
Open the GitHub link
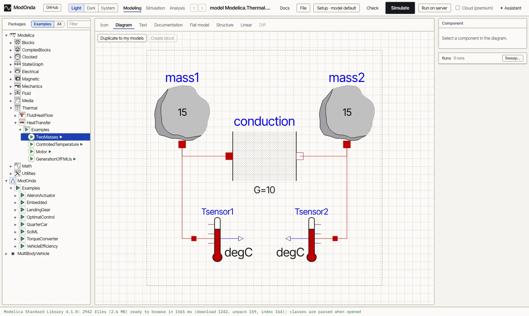tap(52, 8)
